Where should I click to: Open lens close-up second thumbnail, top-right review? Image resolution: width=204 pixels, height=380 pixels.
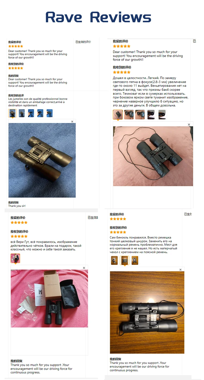(129, 115)
